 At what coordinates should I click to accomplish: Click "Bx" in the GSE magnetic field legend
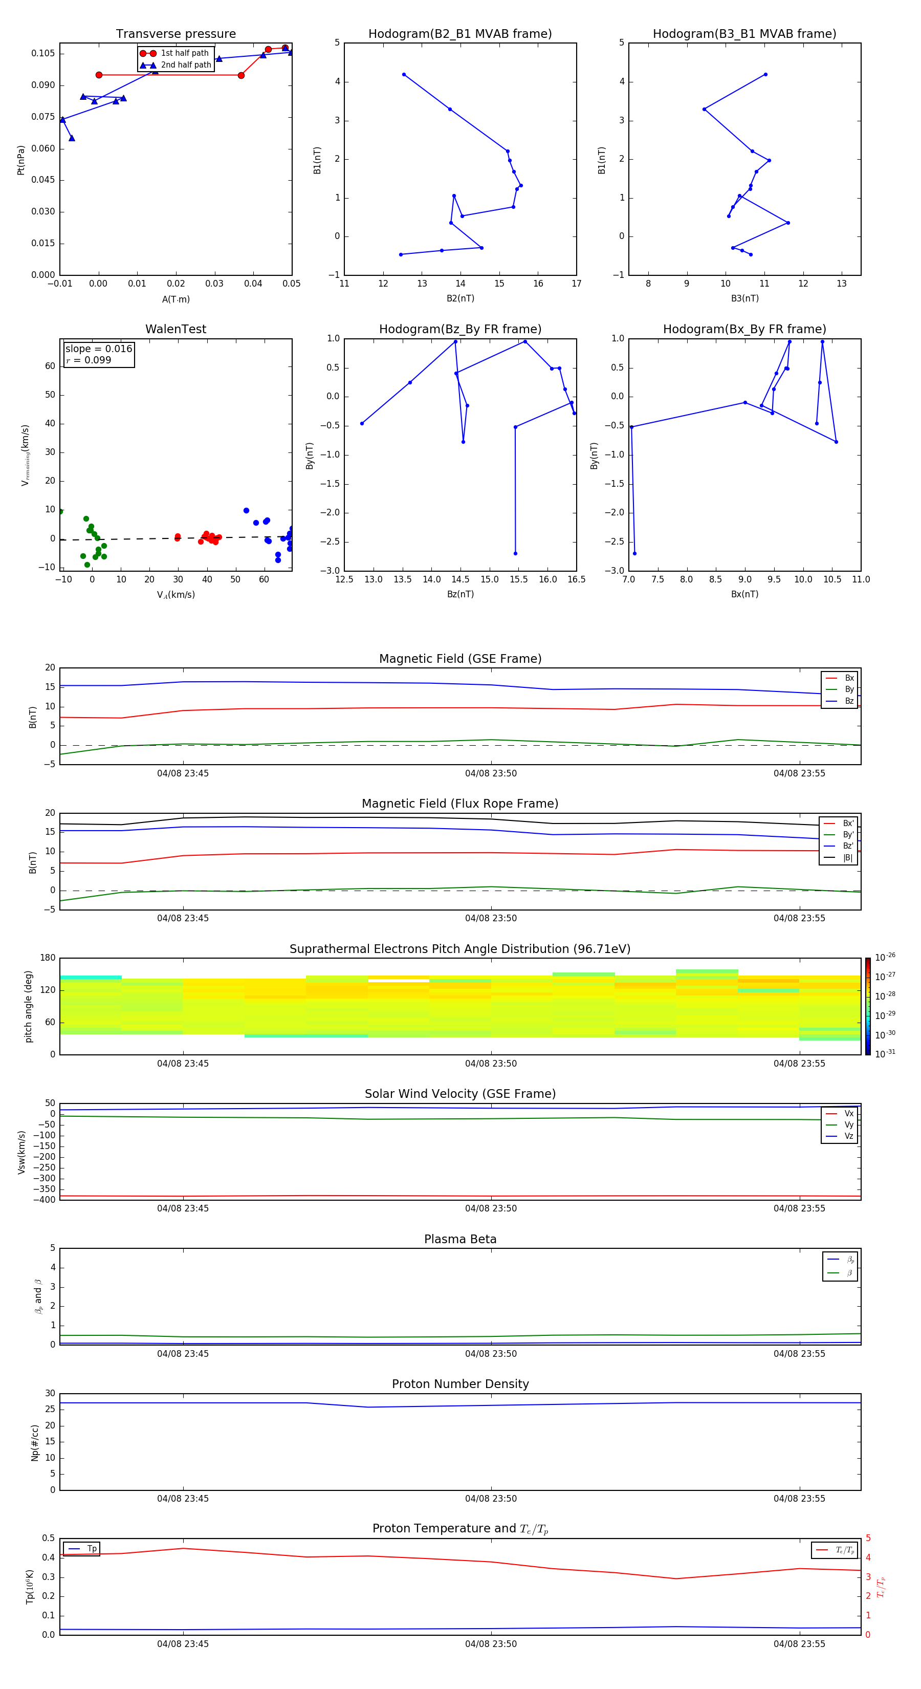click(x=849, y=678)
